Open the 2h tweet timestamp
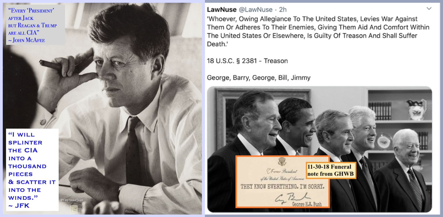This screenshot has height=217, width=443. 283,10
